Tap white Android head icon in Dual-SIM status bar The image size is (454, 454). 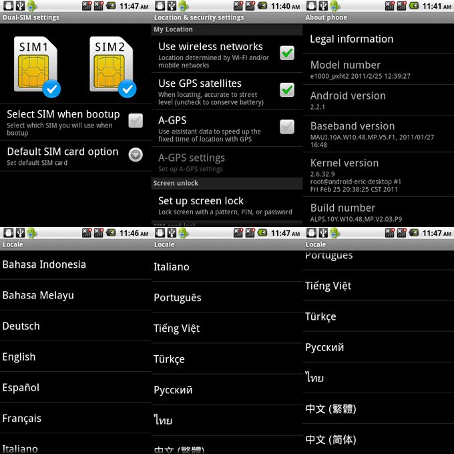click(8, 6)
